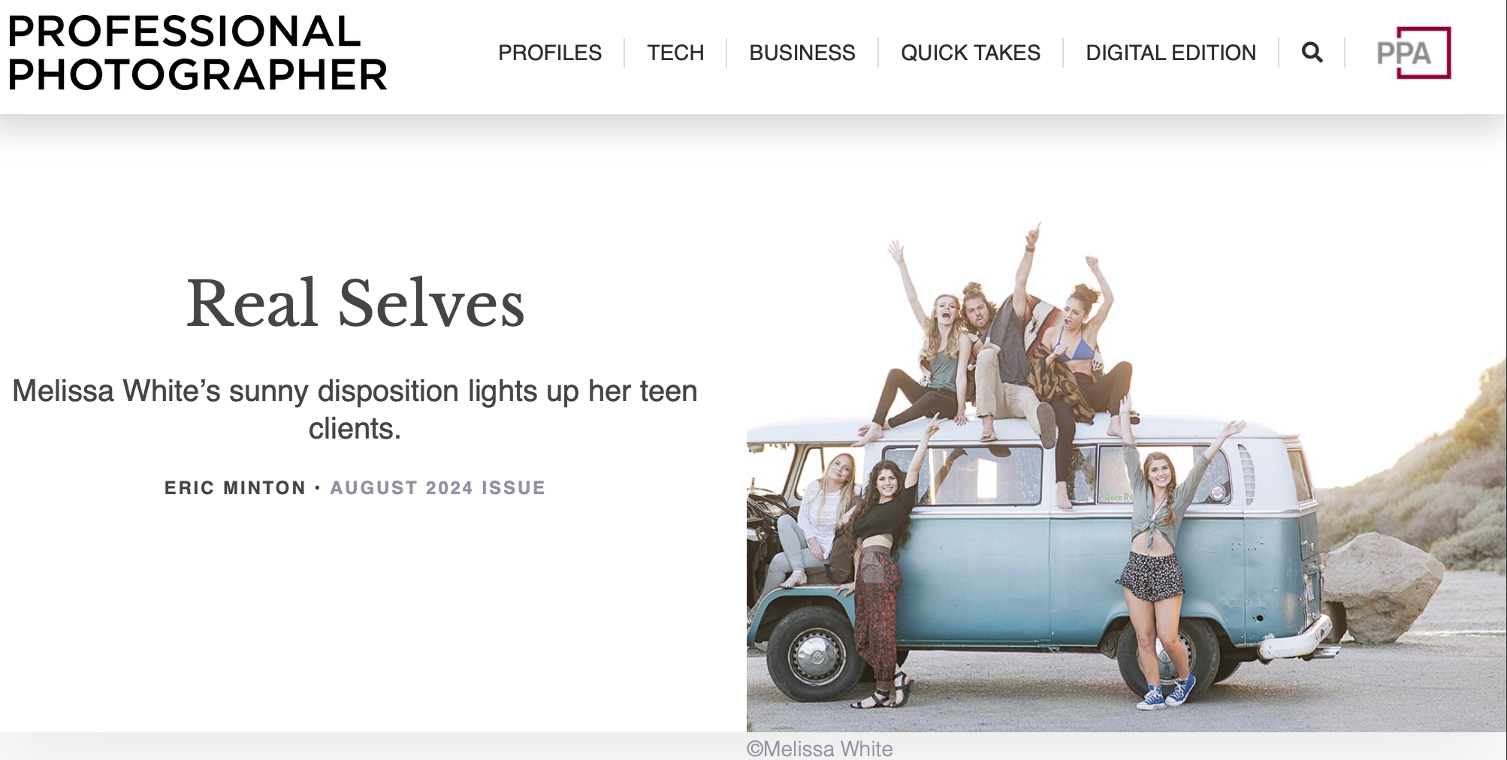Go to Professional Photographer home logo
The image size is (1507, 760).
point(198,53)
